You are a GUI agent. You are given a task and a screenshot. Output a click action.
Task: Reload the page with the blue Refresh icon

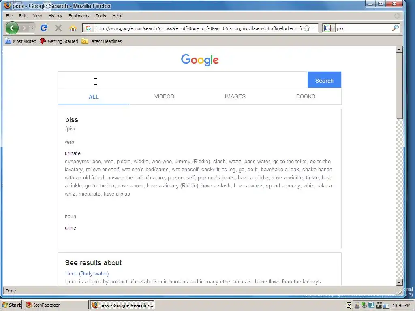(44, 28)
